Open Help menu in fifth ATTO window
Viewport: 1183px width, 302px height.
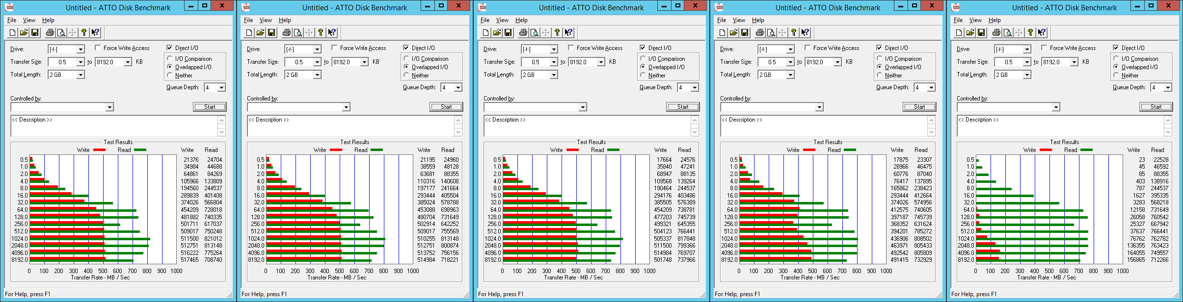995,20
